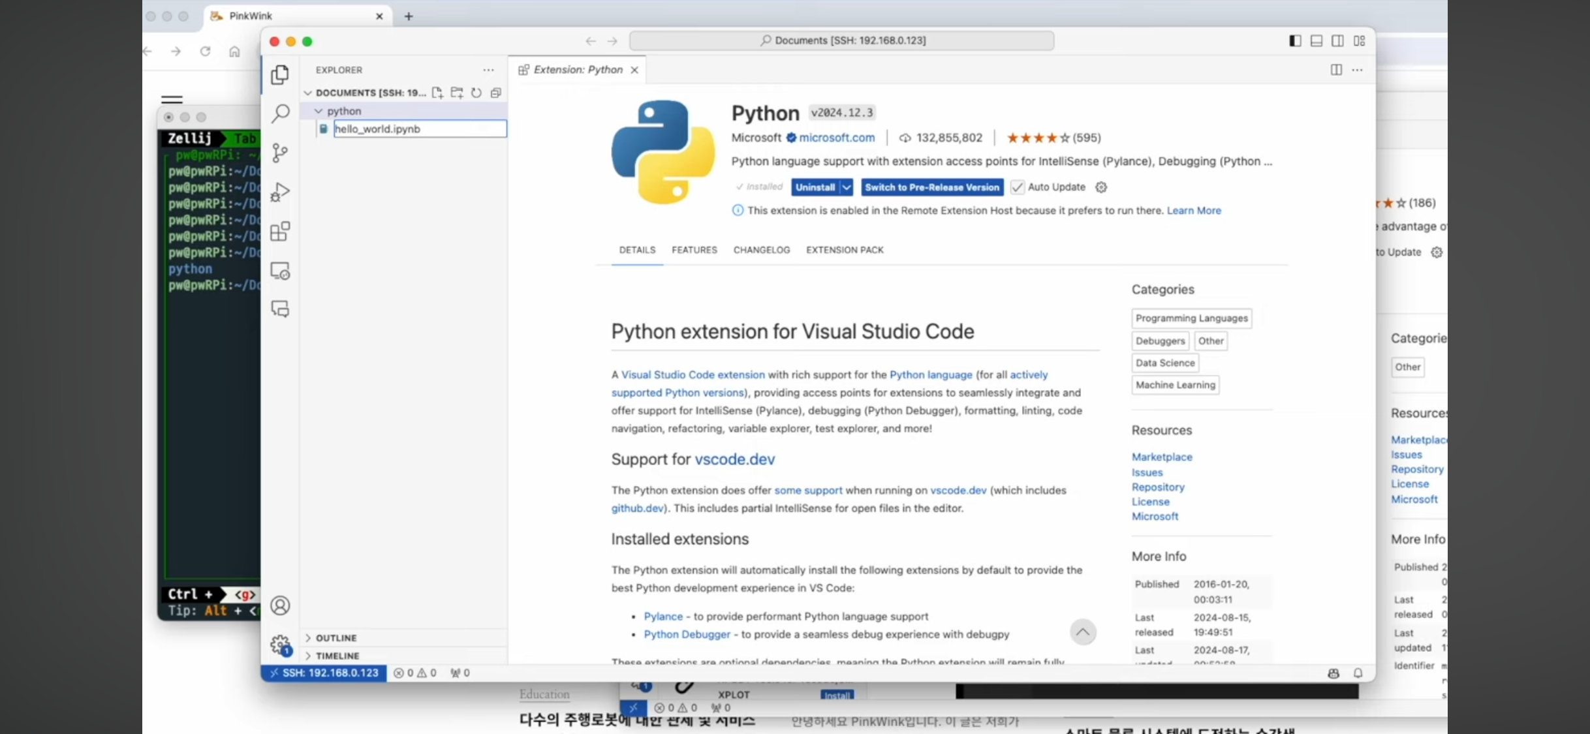
Task: Switch to the Changelog tab
Action: 761,250
